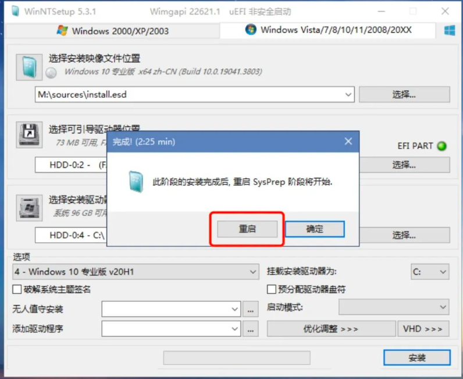Viewport: 463px width, 379px height.
Task: Click the green EFI PART status light
Action: [442, 146]
